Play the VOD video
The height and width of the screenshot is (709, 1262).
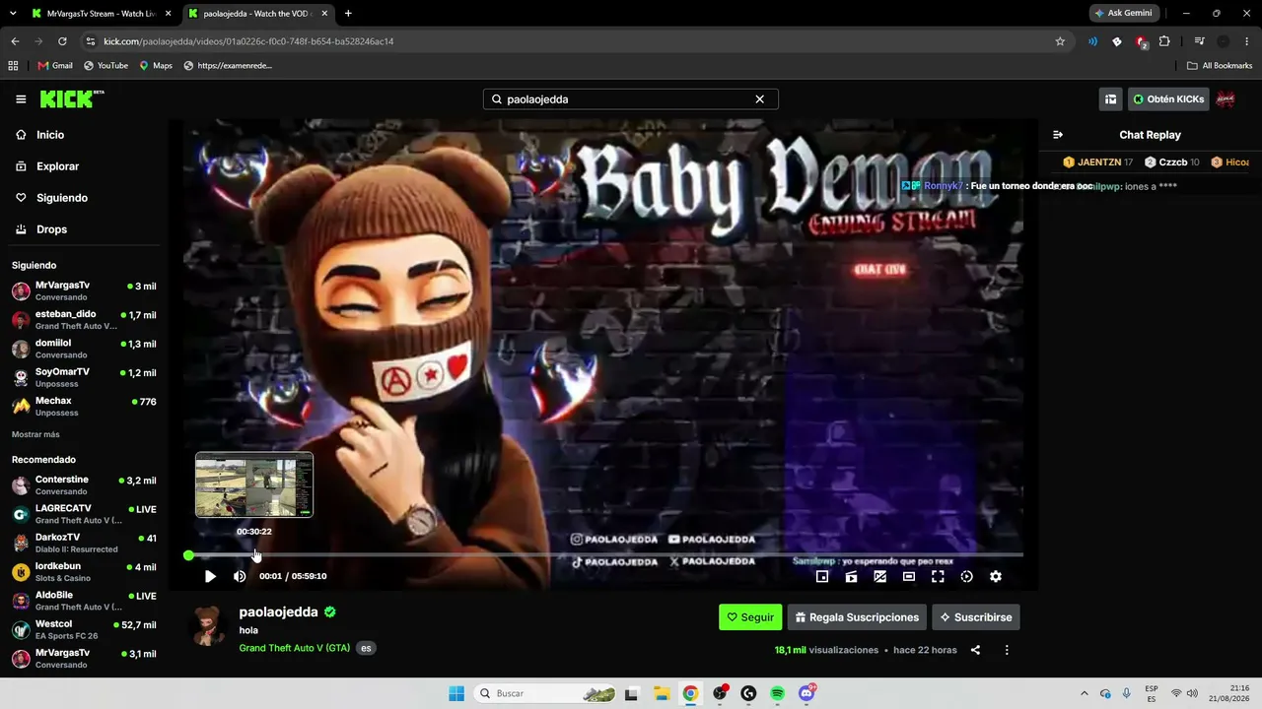tap(210, 576)
